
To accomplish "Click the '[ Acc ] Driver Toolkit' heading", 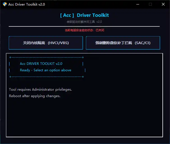I will 84,15.
